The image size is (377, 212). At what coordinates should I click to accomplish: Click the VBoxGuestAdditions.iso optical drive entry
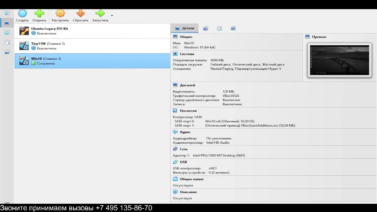tap(250, 125)
